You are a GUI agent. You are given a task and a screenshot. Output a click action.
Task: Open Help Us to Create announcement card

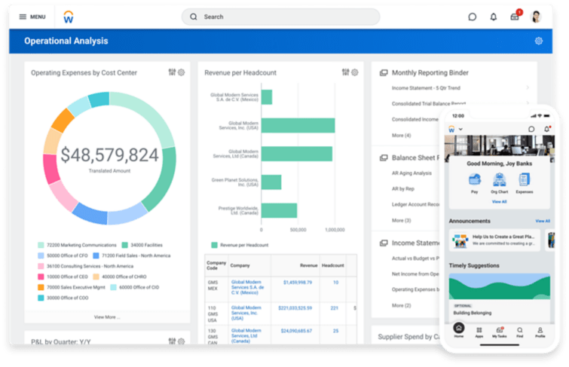[494, 240]
